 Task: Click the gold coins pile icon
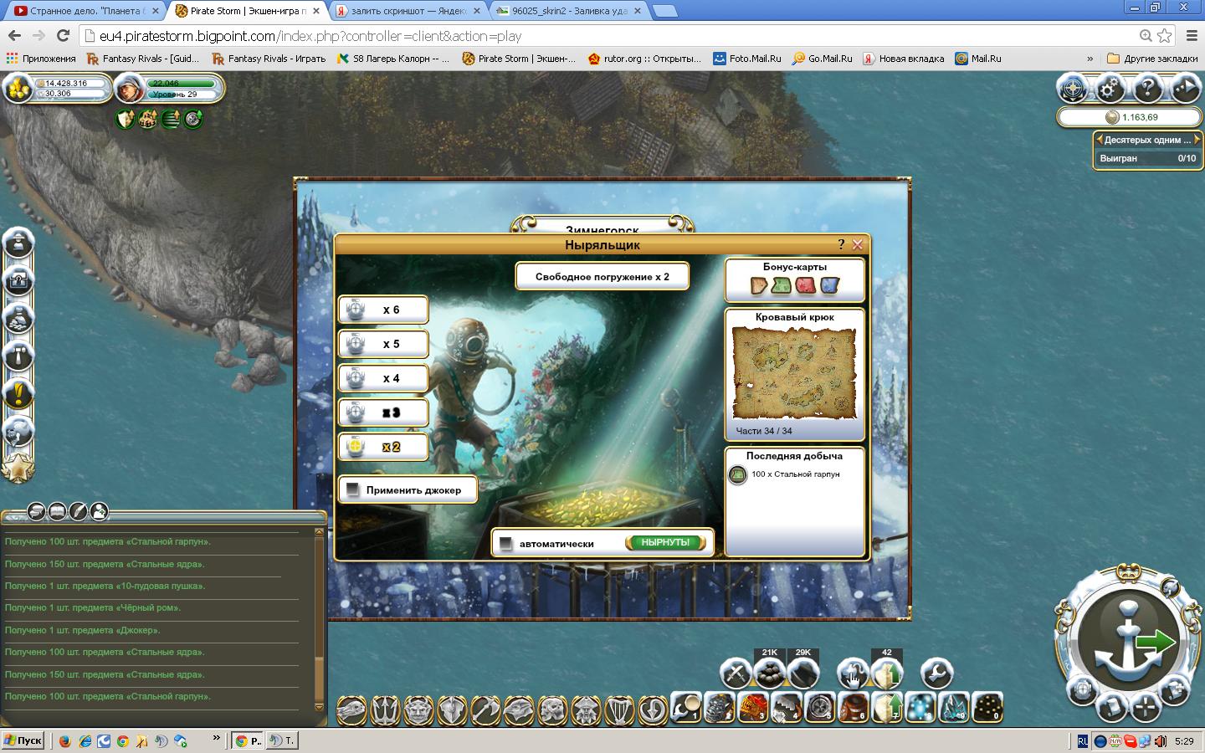tap(18, 88)
